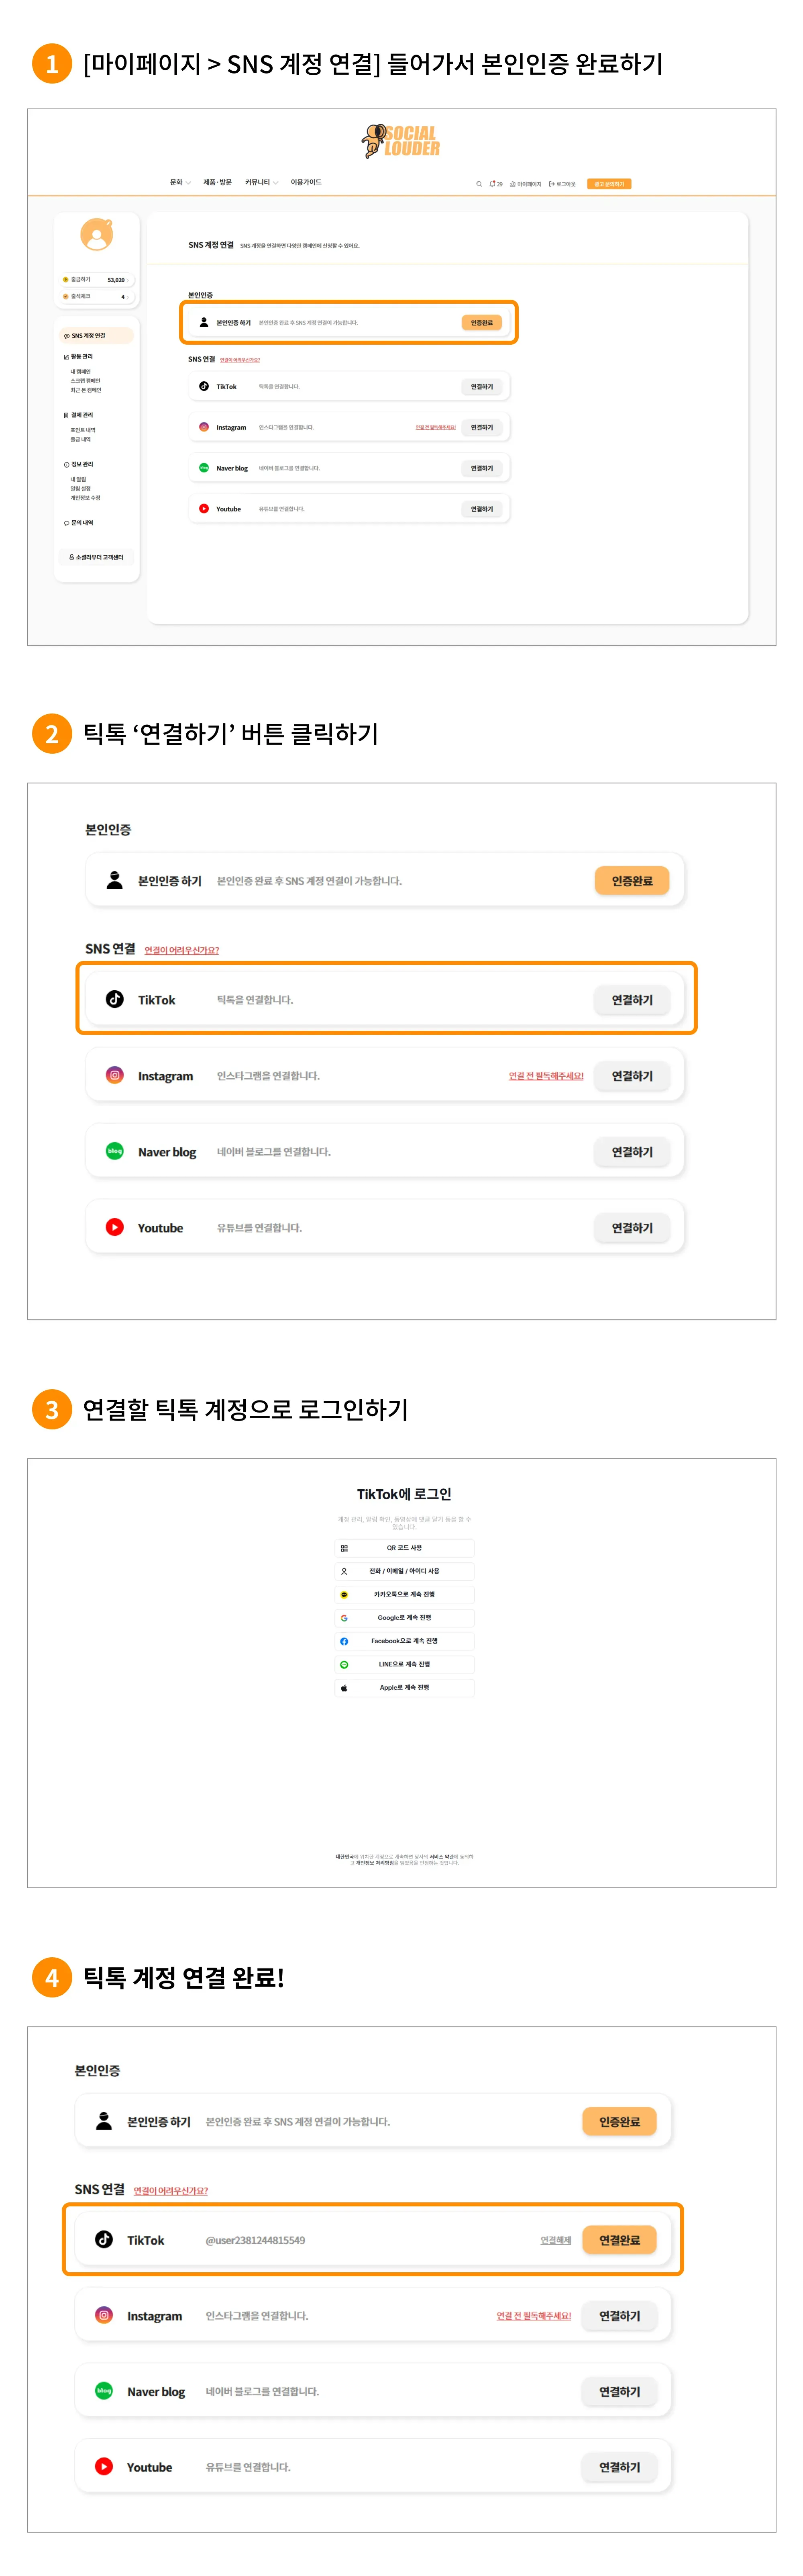Click the Apple icon on the TikTok login page

tap(344, 1687)
